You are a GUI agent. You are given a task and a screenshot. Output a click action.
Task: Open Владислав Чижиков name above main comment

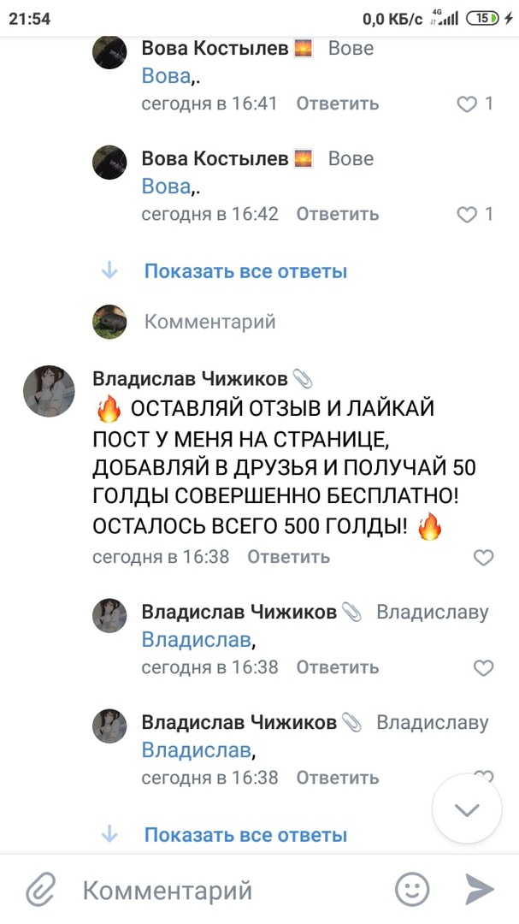pyautogui.click(x=192, y=378)
